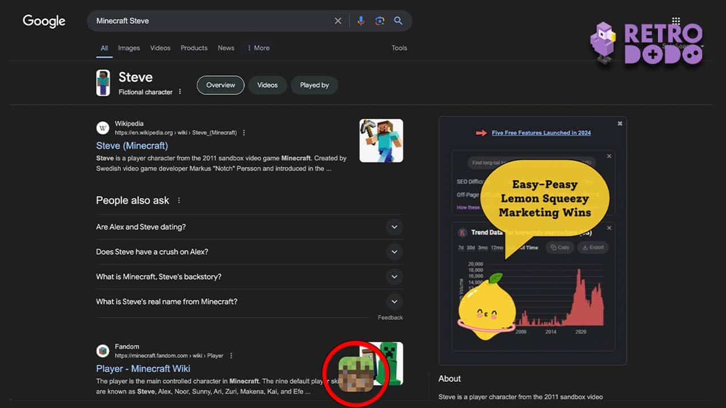Open options menu next to Wikipedia URL
This screenshot has width=726, height=408.
tap(244, 133)
